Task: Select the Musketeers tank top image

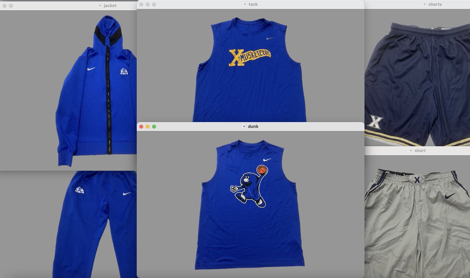Action: [x=249, y=70]
